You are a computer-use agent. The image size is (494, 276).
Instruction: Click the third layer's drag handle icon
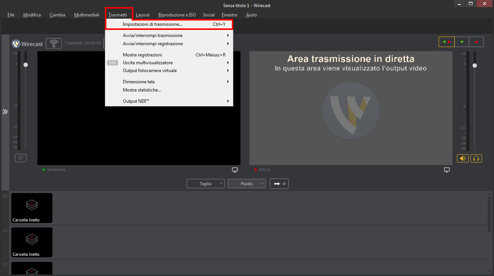point(5,265)
